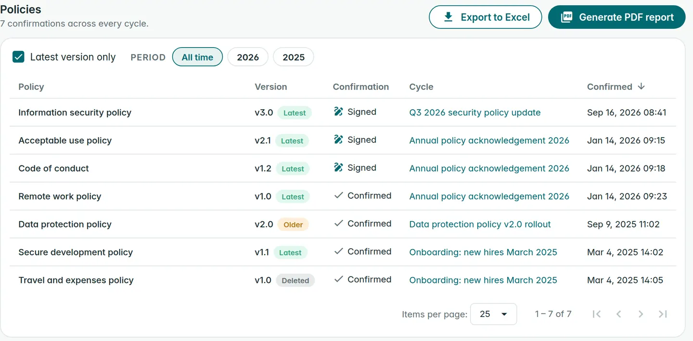Image resolution: width=693 pixels, height=341 pixels.
Task: Select the Data protection policy row name
Action: [65, 224]
